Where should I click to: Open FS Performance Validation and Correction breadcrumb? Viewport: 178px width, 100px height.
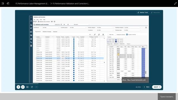(x=71, y=4)
